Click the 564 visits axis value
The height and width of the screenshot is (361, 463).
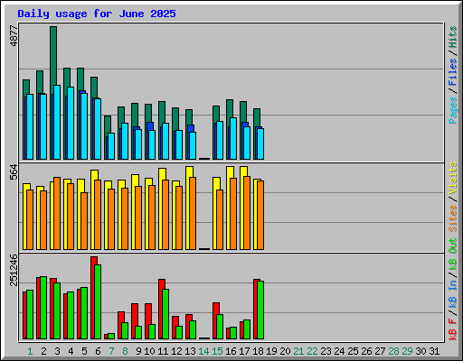click(x=14, y=171)
